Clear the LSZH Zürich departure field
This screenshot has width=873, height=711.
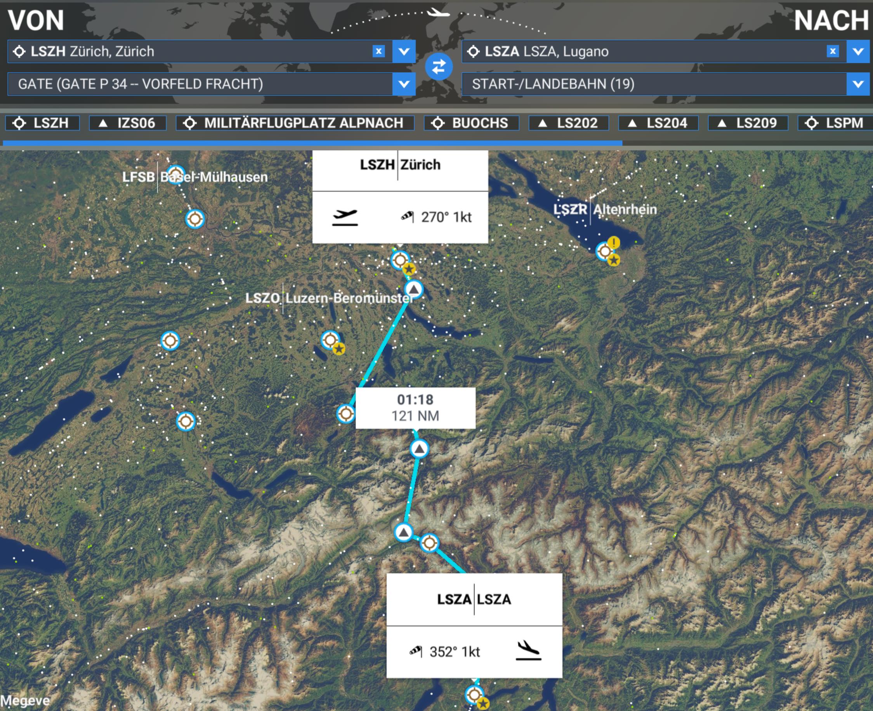[378, 51]
